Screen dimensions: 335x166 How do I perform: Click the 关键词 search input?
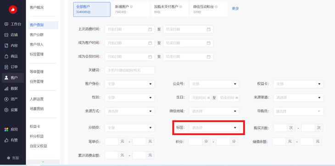coord(130,70)
